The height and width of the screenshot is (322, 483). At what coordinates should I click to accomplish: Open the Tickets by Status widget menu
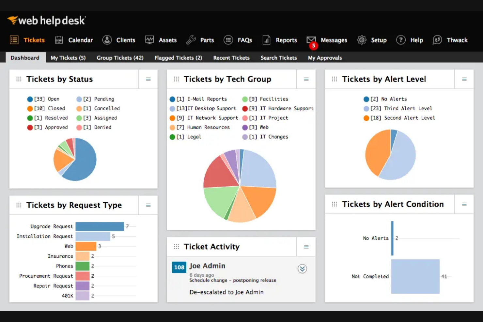(x=148, y=79)
